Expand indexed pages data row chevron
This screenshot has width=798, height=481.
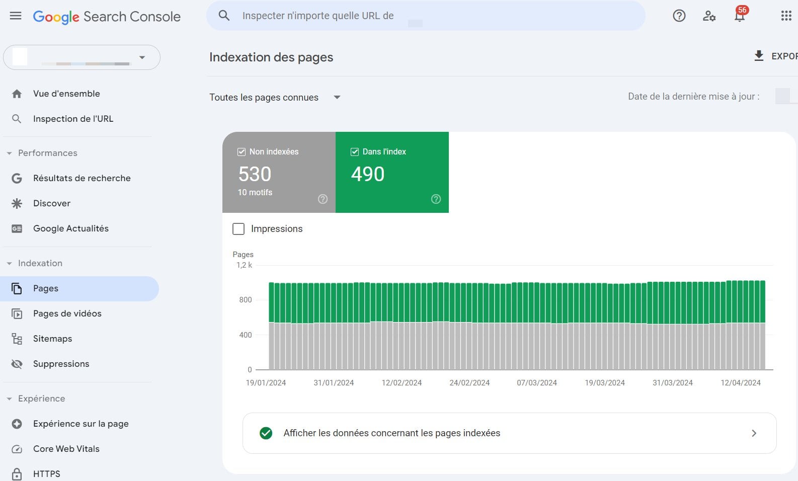(754, 433)
